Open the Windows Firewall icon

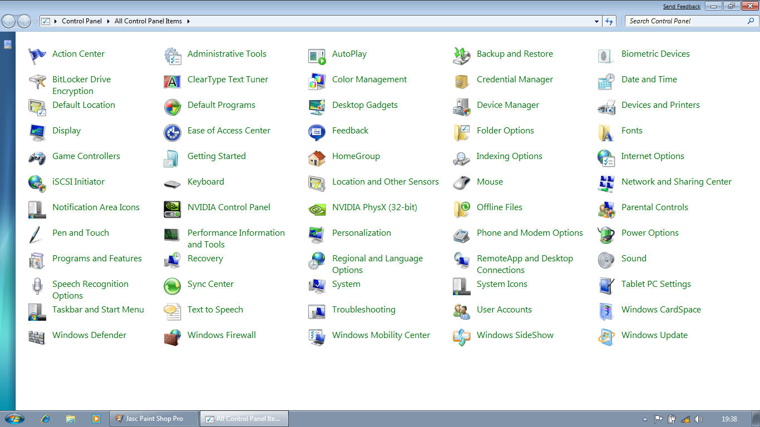172,336
